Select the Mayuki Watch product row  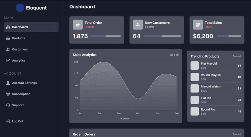point(216,88)
